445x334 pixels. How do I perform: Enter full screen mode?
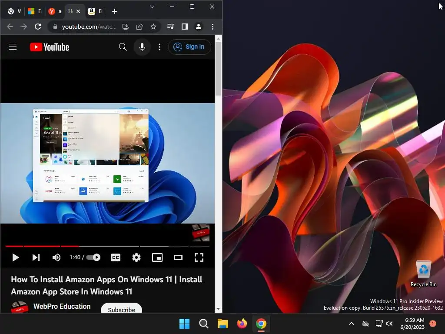(x=199, y=257)
